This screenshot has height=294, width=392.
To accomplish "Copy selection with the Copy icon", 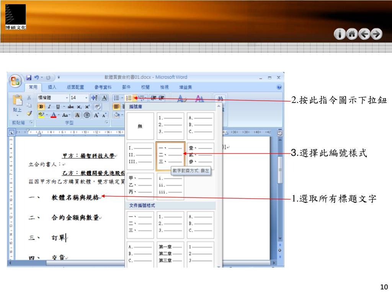I will click(29, 105).
